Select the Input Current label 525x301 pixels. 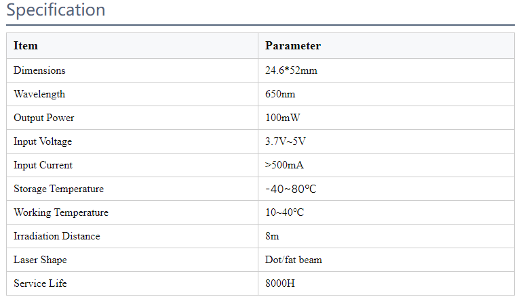click(43, 165)
